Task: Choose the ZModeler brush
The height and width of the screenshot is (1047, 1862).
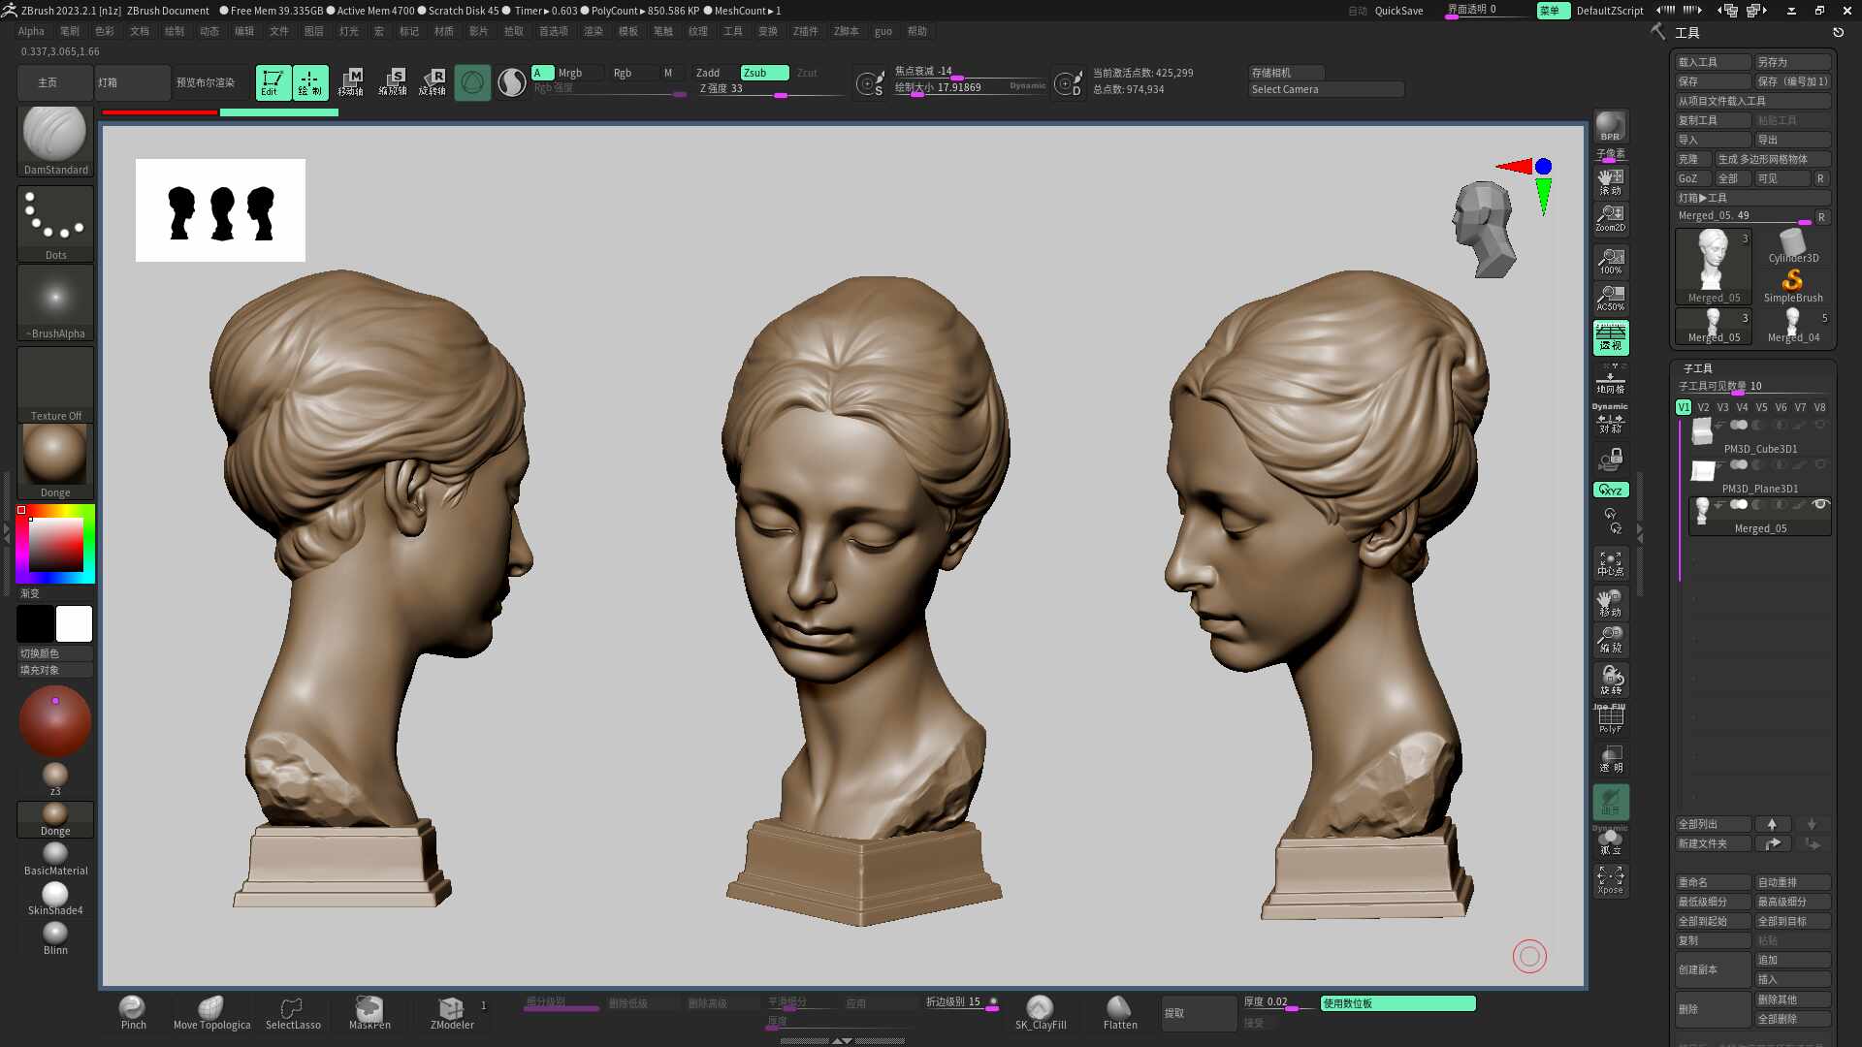Action: click(451, 1008)
